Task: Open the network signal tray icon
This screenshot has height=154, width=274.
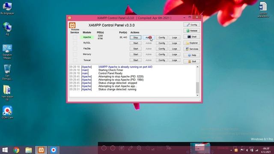Action: coord(257,150)
